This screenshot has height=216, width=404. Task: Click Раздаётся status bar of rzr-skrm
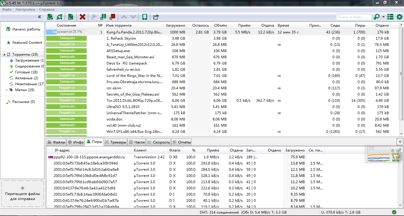click(x=66, y=88)
